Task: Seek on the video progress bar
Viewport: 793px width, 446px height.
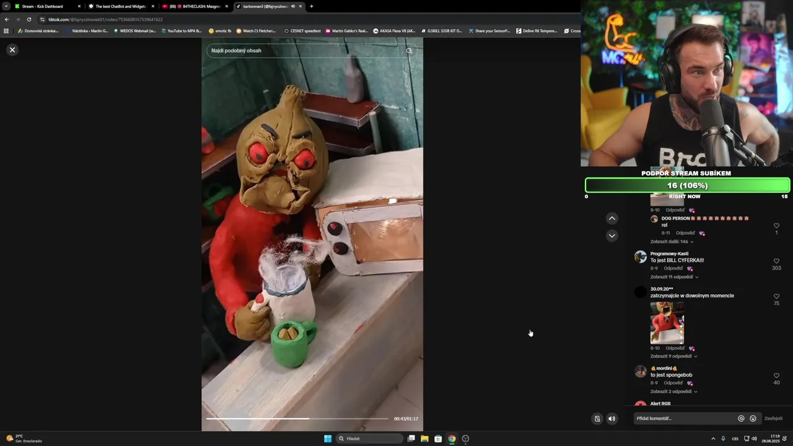Action: tap(297, 419)
